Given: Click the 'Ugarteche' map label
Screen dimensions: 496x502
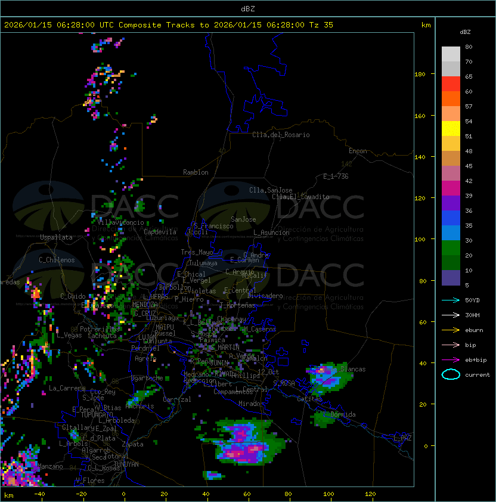Looking at the screenshot, I should point(147,378).
